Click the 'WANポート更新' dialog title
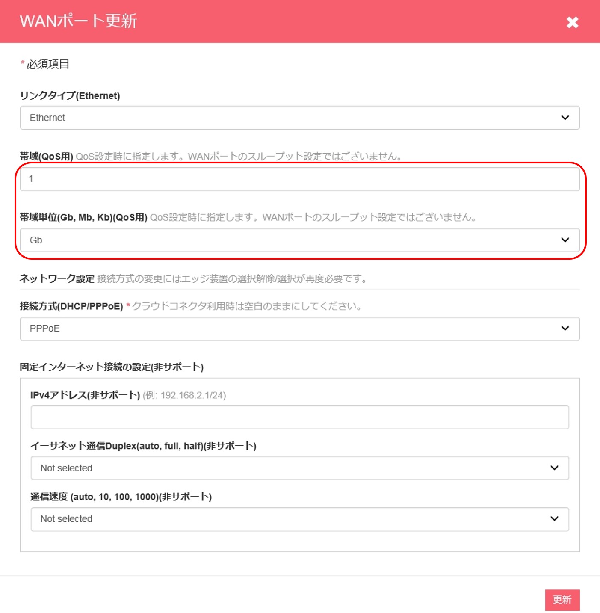Screen dimensions: 600x613 tap(78, 21)
